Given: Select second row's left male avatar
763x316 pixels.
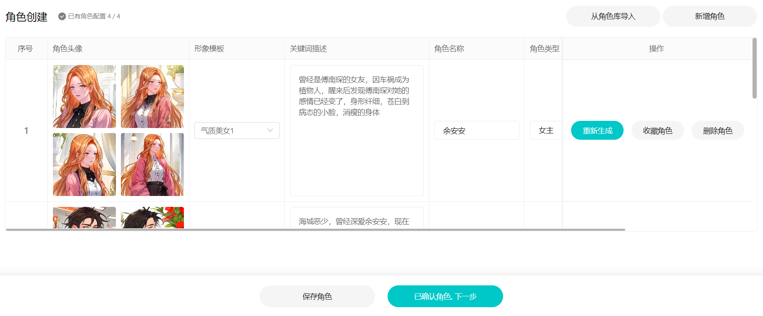Looking at the screenshot, I should (x=84, y=218).
